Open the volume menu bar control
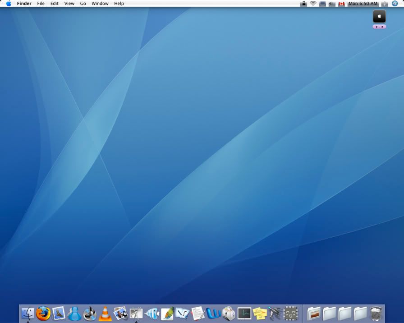Screen dimensions: 404x323 pos(332,4)
